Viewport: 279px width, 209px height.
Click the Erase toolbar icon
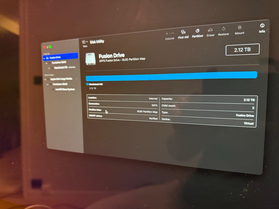tap(210, 30)
